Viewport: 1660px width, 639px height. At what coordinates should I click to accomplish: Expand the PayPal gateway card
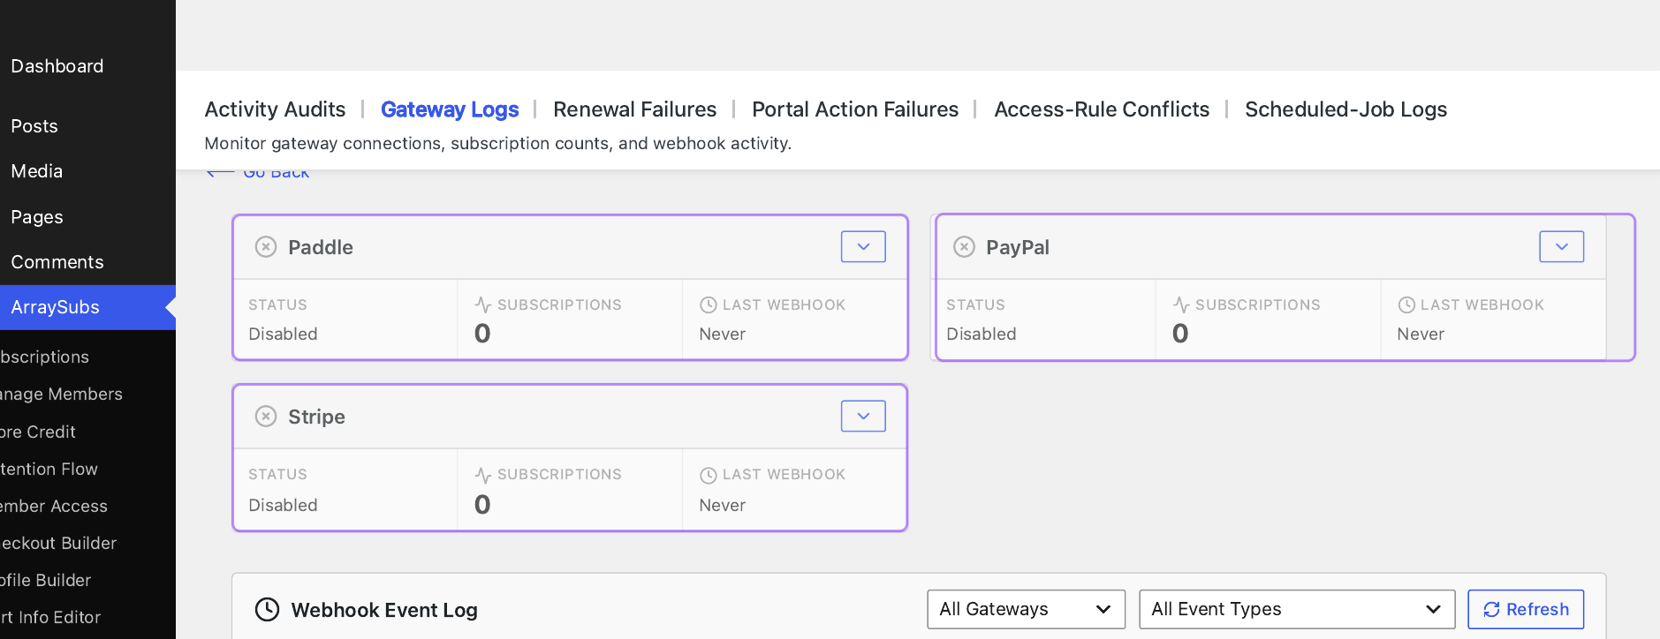point(1561,247)
